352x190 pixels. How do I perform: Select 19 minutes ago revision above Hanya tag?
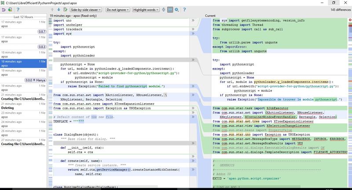point(23,73)
